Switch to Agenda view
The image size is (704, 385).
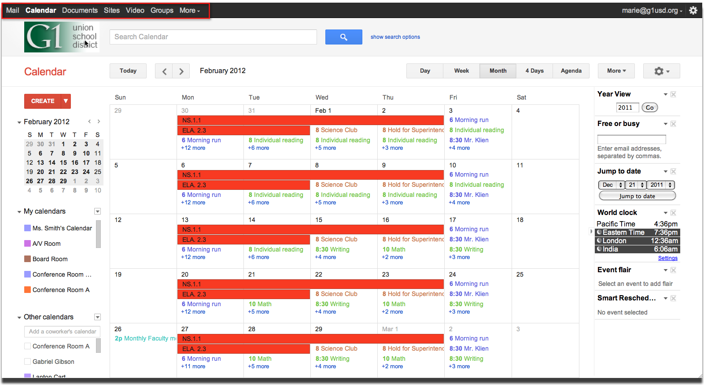coord(571,71)
